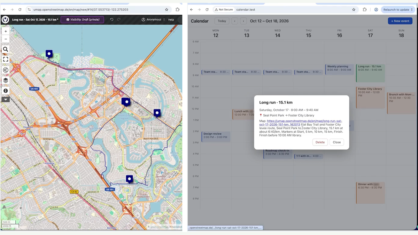418x235 pixels.
Task: Open Design review event on Monday
Action: coord(216,136)
